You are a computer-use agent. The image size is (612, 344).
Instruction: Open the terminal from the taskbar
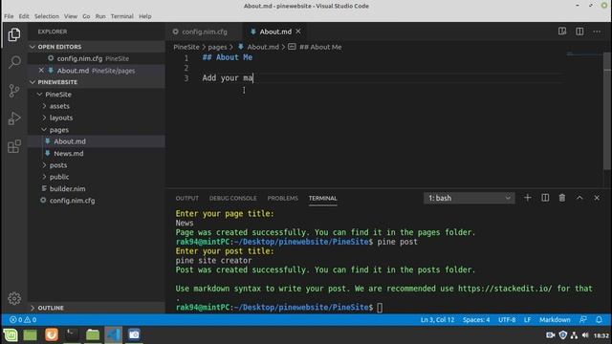coord(72,334)
